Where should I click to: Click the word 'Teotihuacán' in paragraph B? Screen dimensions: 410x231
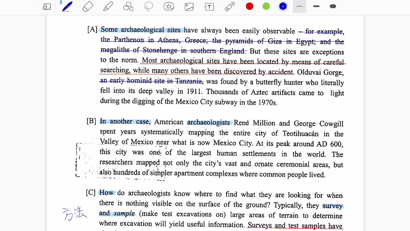point(300,134)
